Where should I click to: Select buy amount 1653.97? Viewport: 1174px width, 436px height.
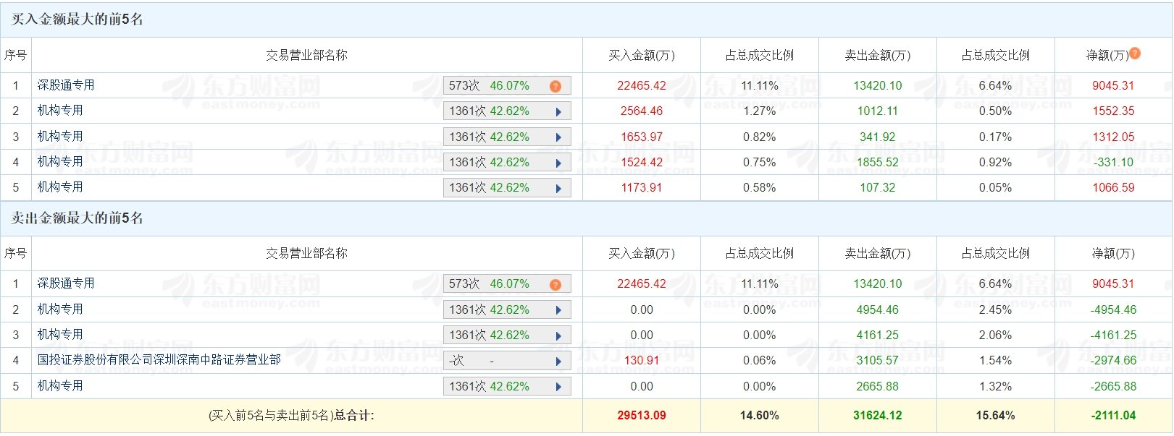click(x=642, y=137)
